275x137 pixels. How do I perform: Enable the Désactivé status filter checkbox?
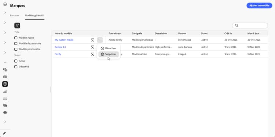16,67
